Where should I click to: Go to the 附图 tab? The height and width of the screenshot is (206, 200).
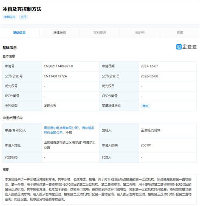[x=180, y=33]
